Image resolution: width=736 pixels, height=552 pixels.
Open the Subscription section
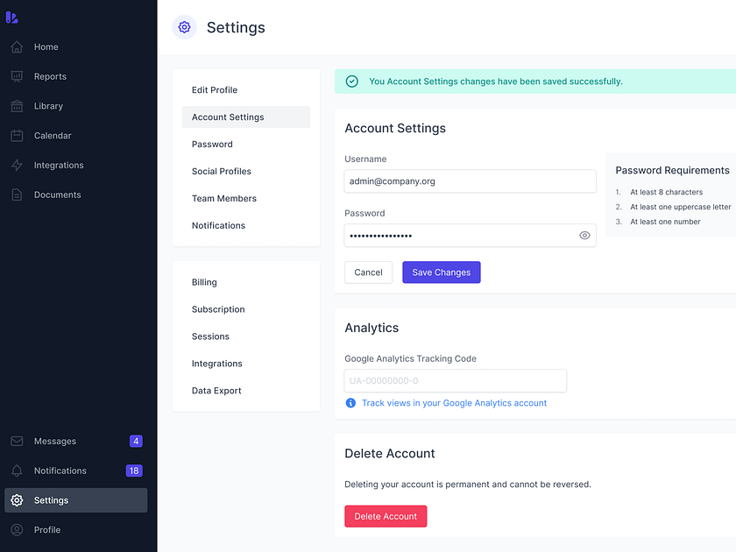[246, 309]
